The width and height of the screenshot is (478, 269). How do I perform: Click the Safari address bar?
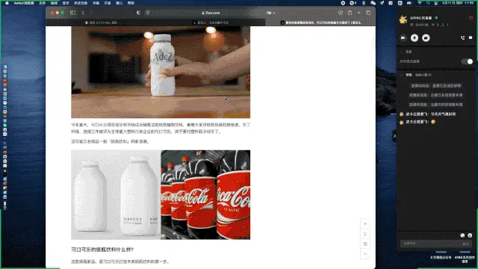(x=211, y=13)
